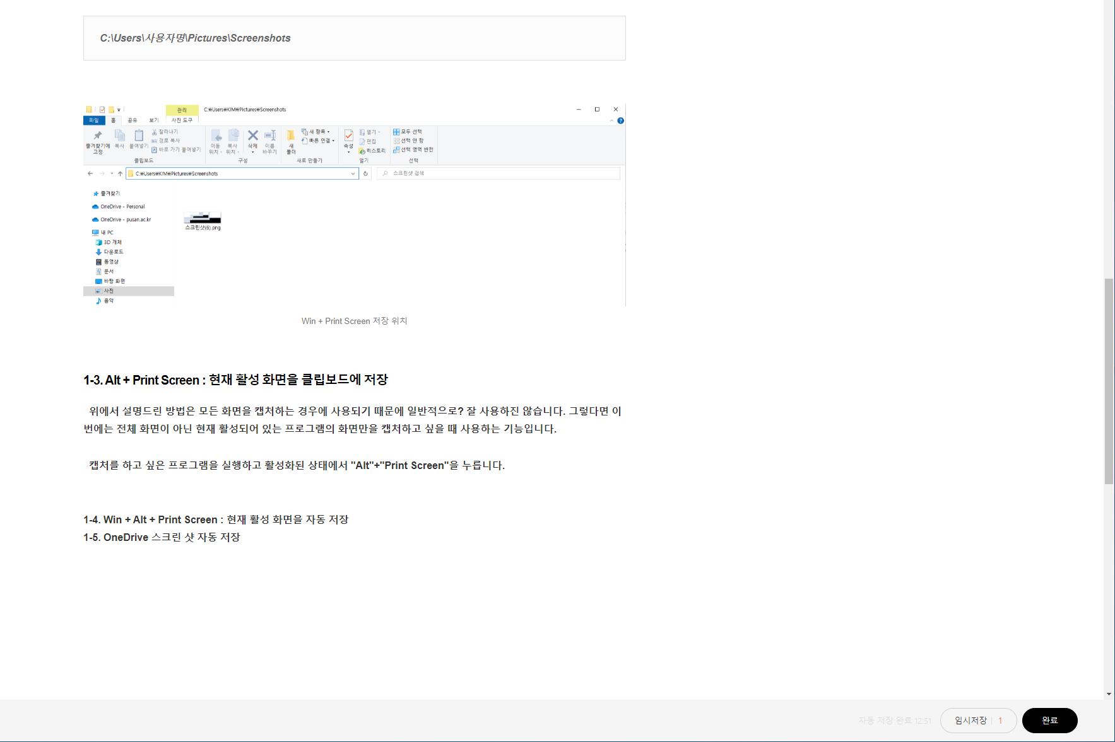Image resolution: width=1115 pixels, height=742 pixels.
Task: Click the caption "Win + Print Screen 저장 위치"
Action: [354, 321]
